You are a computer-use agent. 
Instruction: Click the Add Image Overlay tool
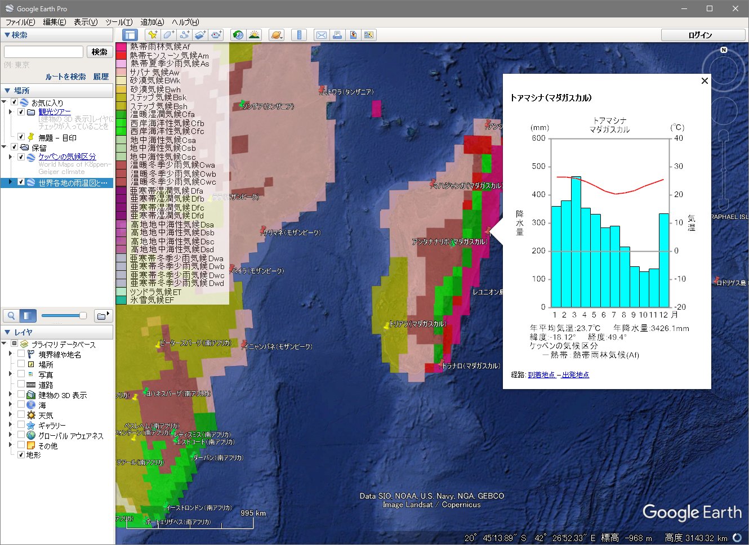coord(201,35)
